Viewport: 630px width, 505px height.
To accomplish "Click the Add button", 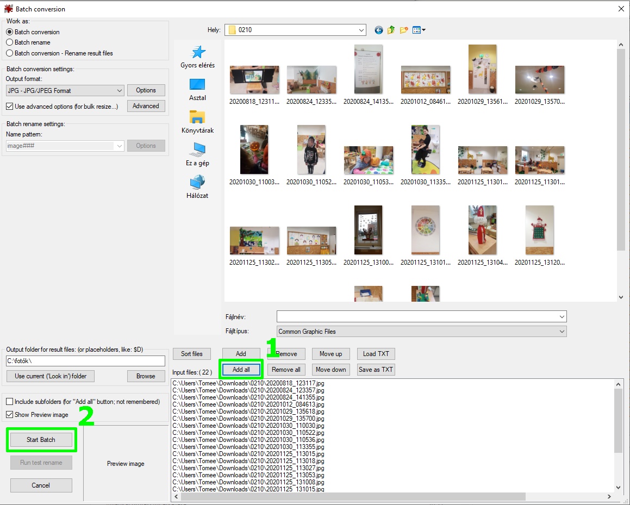I will [241, 354].
